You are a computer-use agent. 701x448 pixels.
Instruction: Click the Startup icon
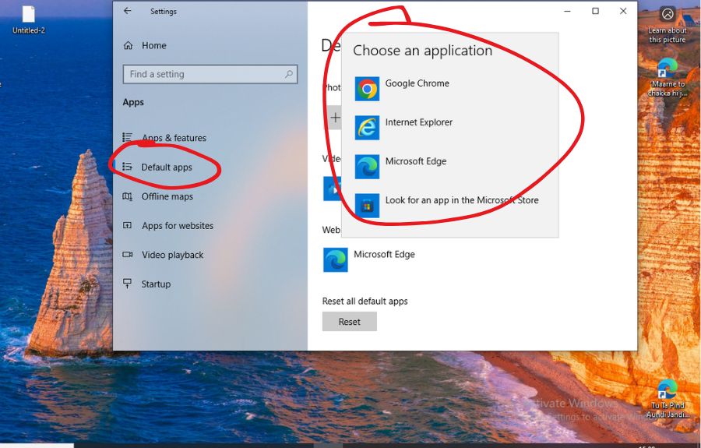click(x=128, y=283)
